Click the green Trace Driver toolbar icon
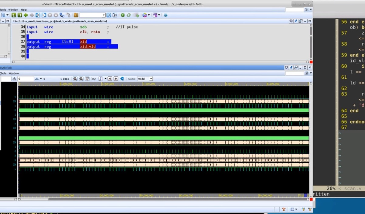 point(19,15)
